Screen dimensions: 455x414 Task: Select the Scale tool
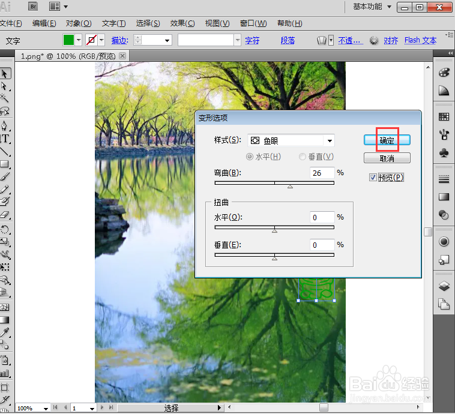(x=4, y=242)
